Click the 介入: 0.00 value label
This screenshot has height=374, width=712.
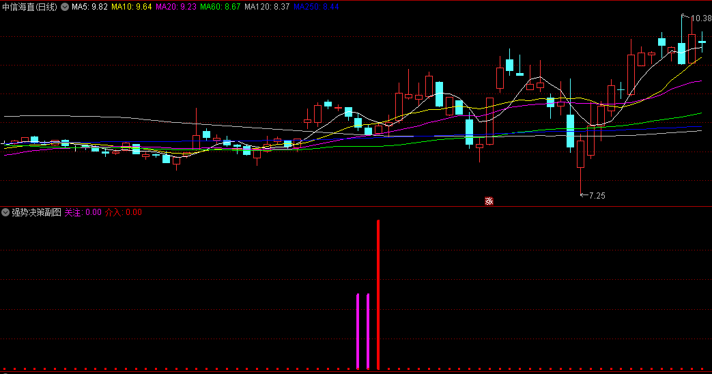124,212
